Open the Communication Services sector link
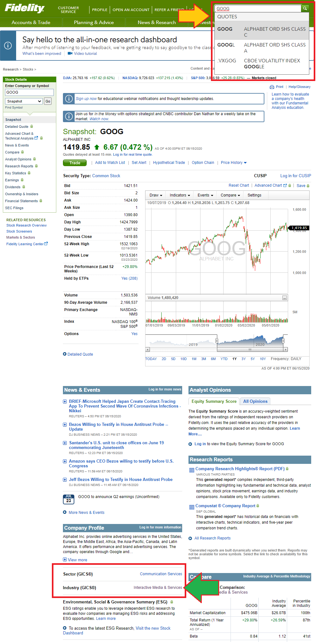This screenshot has height=642, width=327. 161,574
